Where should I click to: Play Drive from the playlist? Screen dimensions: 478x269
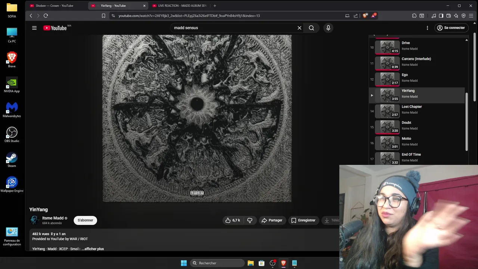tap(418, 47)
